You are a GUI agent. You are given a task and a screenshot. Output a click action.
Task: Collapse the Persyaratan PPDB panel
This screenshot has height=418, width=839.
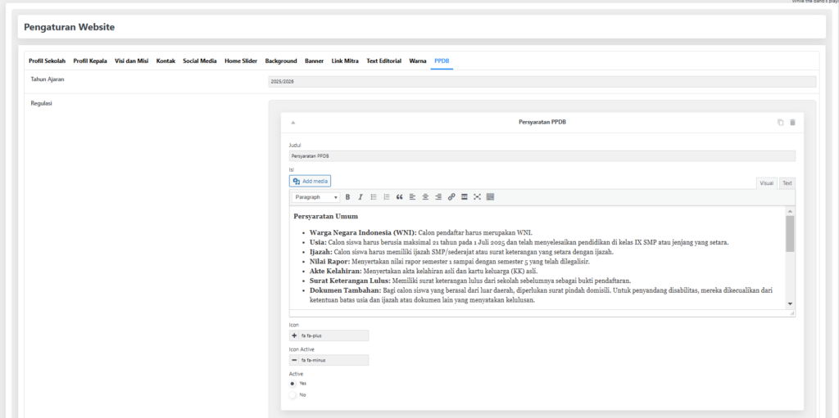(294, 122)
